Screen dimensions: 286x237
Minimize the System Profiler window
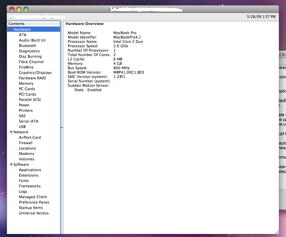[x=19, y=9]
